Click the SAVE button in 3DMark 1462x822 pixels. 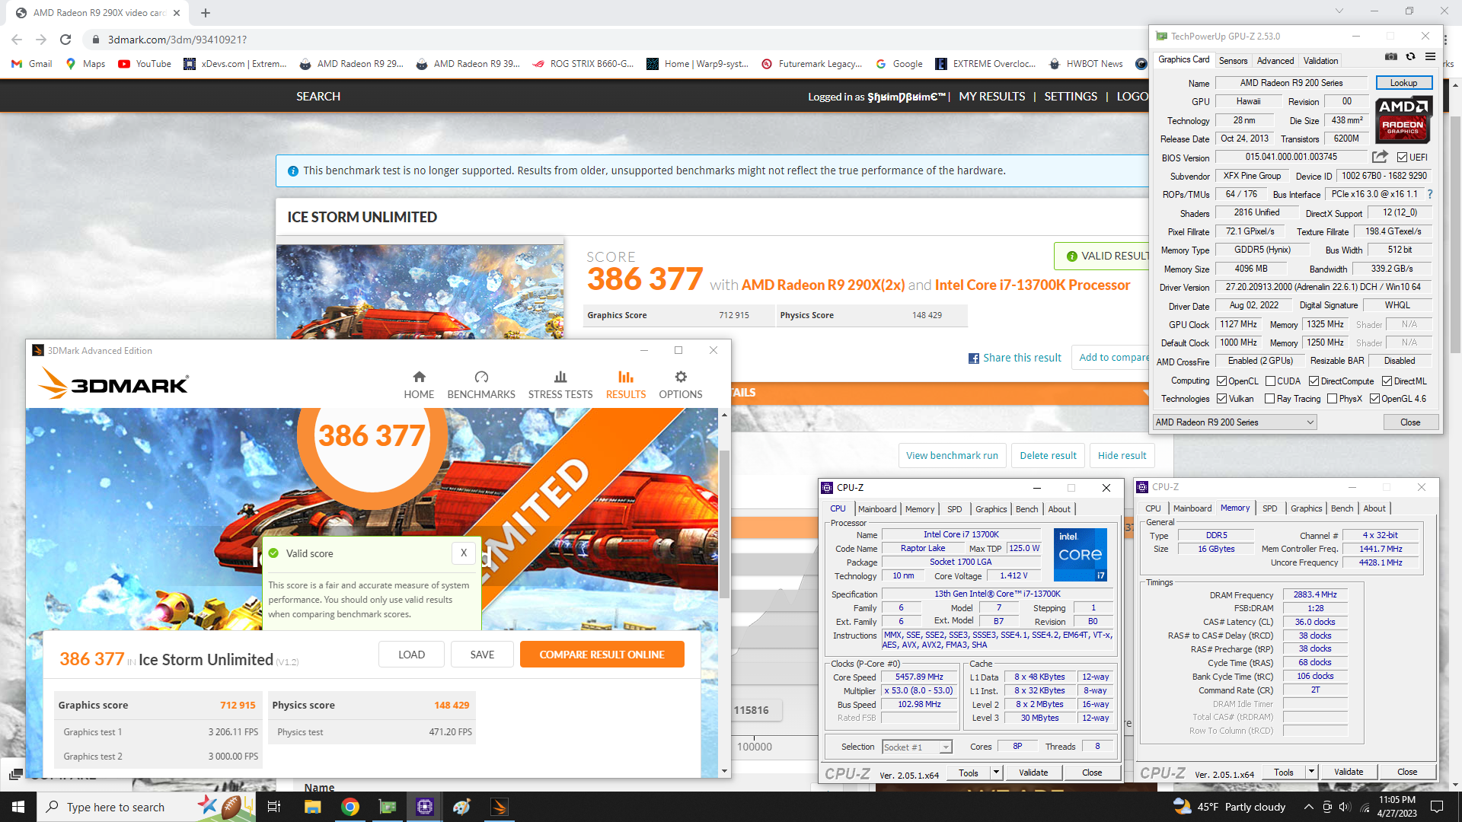click(x=482, y=655)
